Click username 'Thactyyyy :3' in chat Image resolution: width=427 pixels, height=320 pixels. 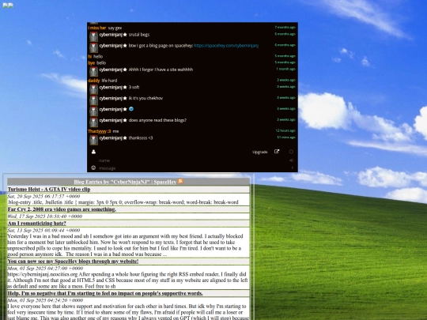coord(100,131)
